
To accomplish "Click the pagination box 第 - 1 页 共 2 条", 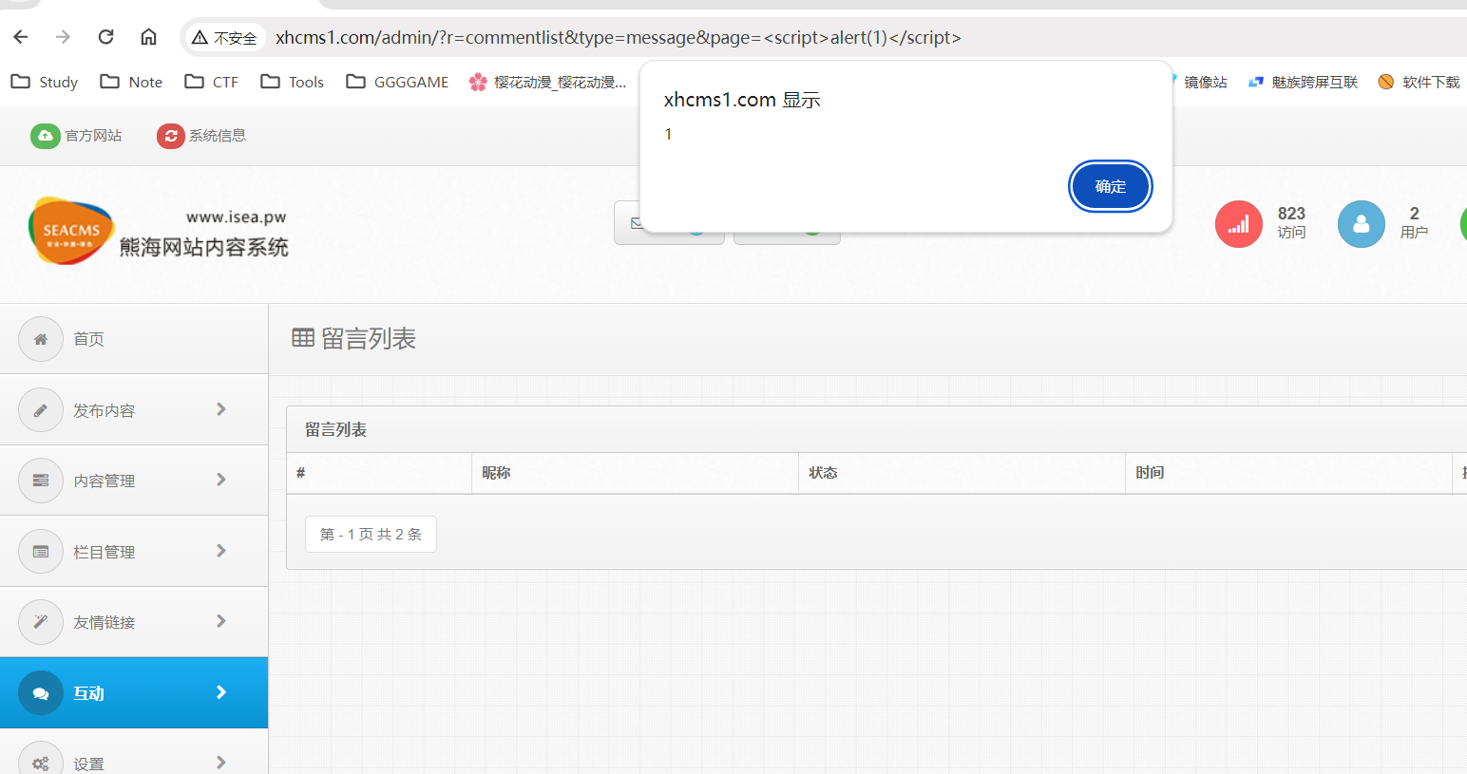I will pos(371,534).
